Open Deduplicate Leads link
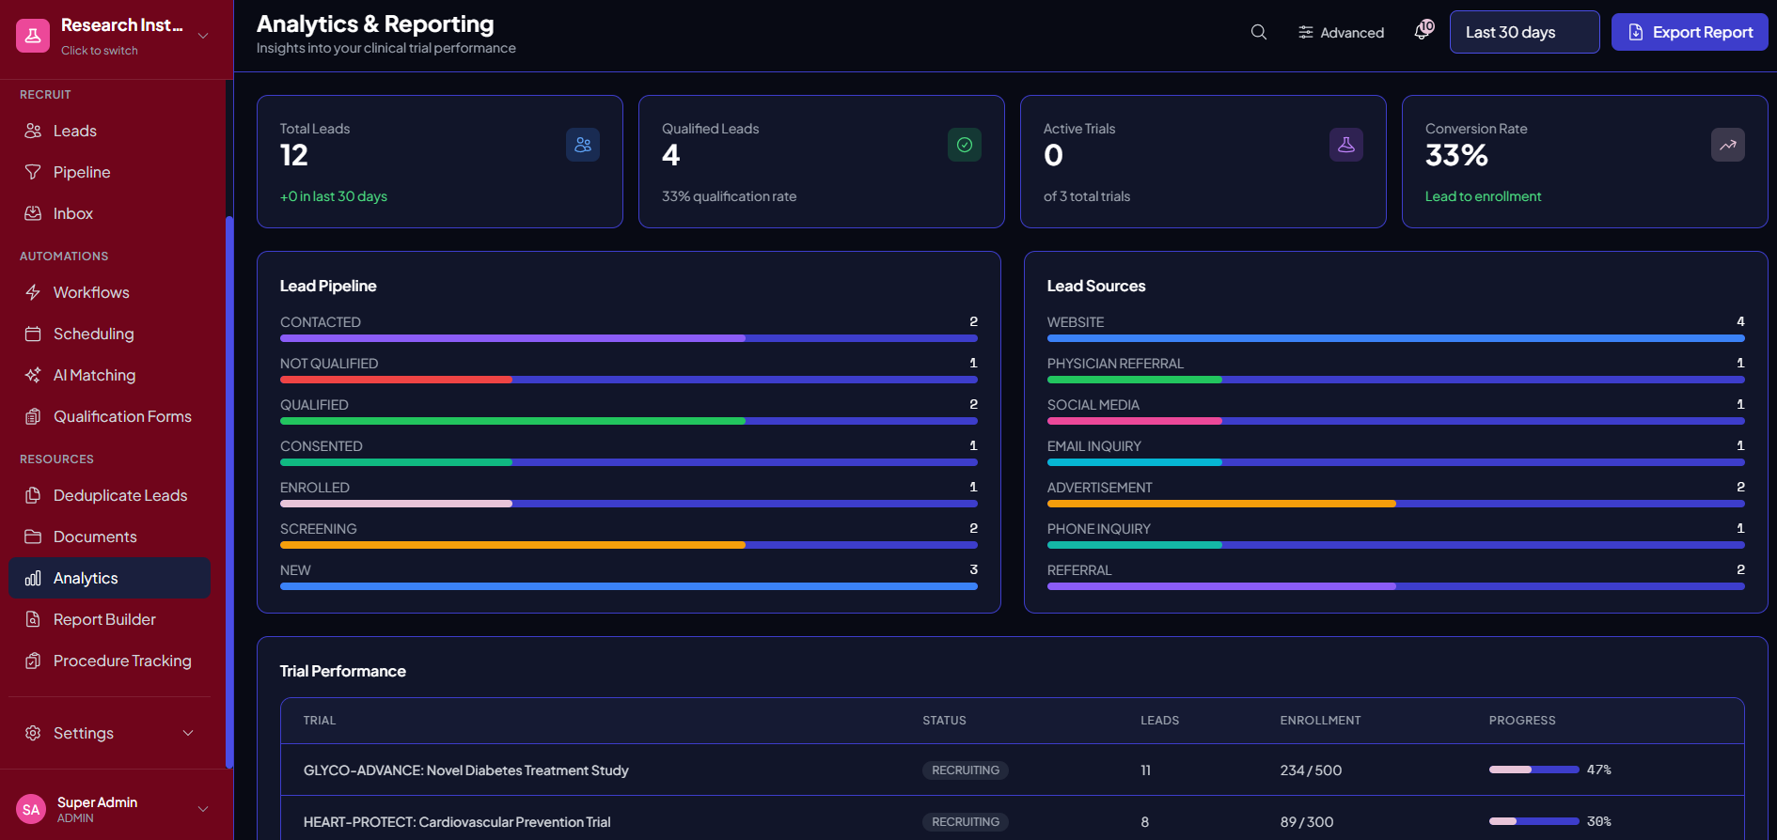Image resolution: width=1777 pixels, height=840 pixels. click(x=110, y=495)
